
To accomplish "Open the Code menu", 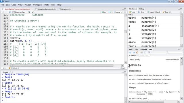I will coord(14,5).
